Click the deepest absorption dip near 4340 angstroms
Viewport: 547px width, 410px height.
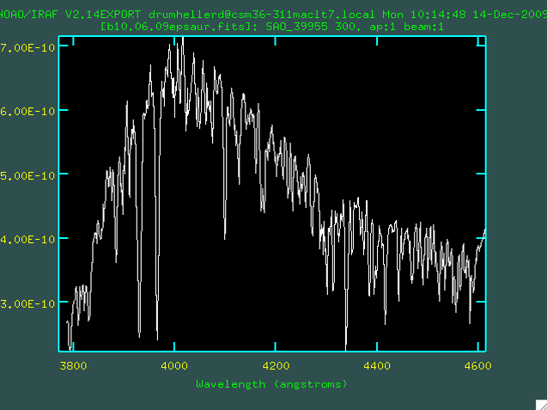coord(345,346)
